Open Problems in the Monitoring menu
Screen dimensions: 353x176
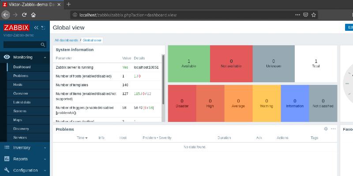21,76
